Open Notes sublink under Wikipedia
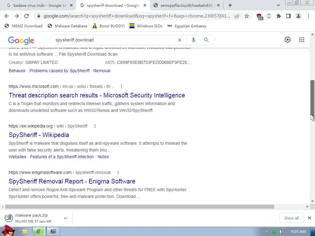Image resolution: width=315 pixels, height=236 pixels. pos(103,157)
